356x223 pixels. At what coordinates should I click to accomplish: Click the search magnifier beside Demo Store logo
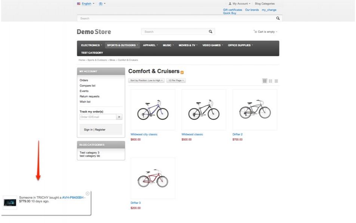[211, 31]
